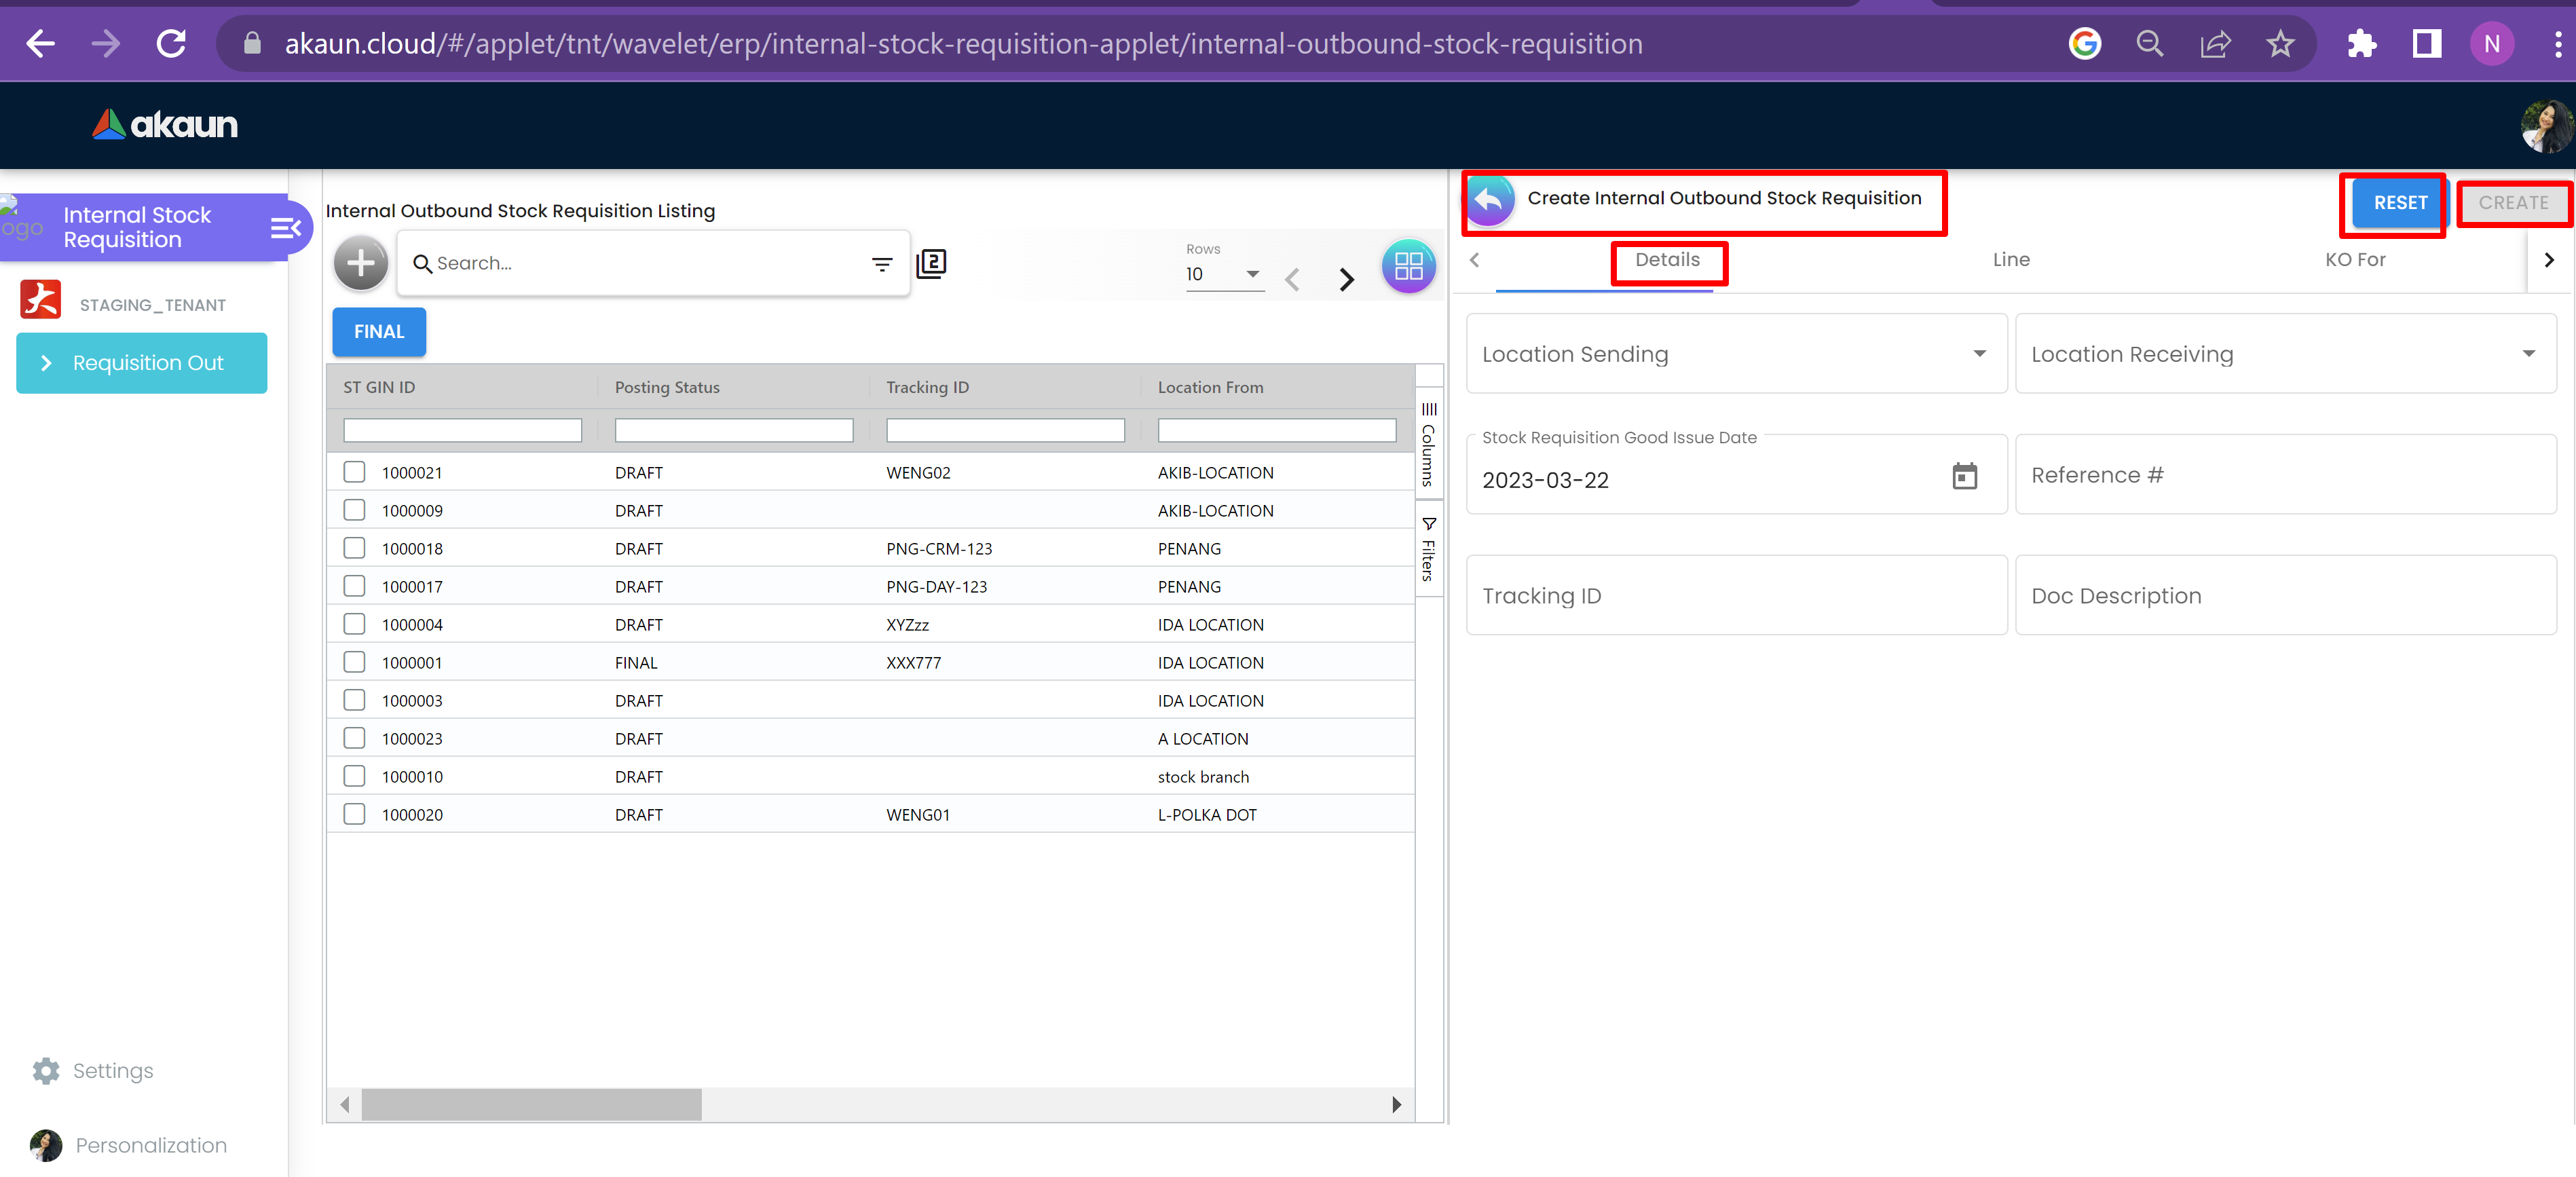This screenshot has height=1177, width=2576.
Task: Open the search filter options icon
Action: (x=881, y=264)
